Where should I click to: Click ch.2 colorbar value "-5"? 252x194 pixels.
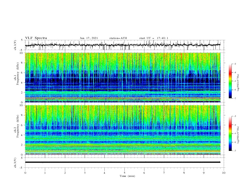pos(235,133)
